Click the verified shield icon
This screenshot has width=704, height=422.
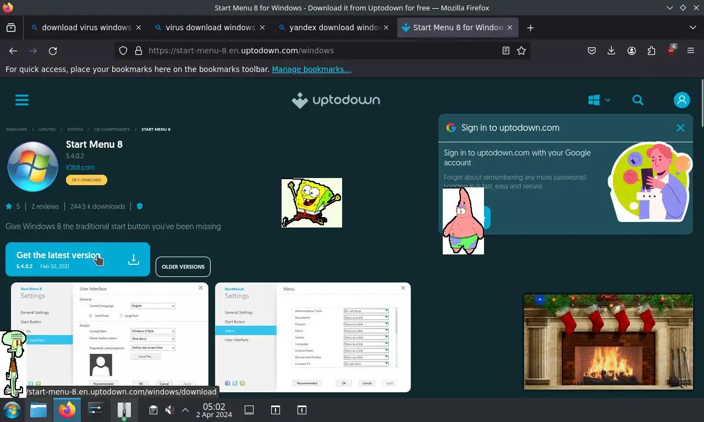point(140,206)
